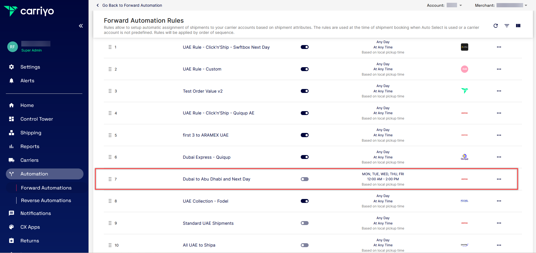This screenshot has height=253, width=536.
Task: Open the filter rules icon
Action: click(x=507, y=26)
